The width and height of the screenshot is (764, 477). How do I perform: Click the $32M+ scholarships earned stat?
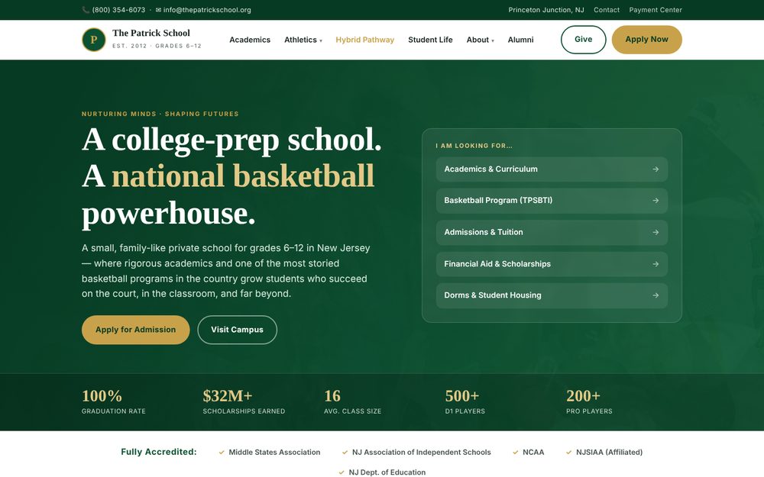244,402
